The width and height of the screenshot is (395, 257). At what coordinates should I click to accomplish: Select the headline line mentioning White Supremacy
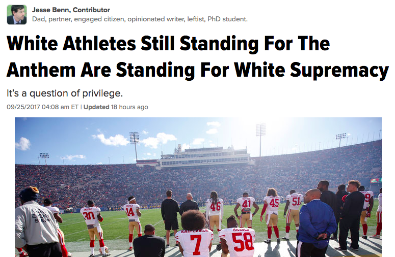(198, 70)
